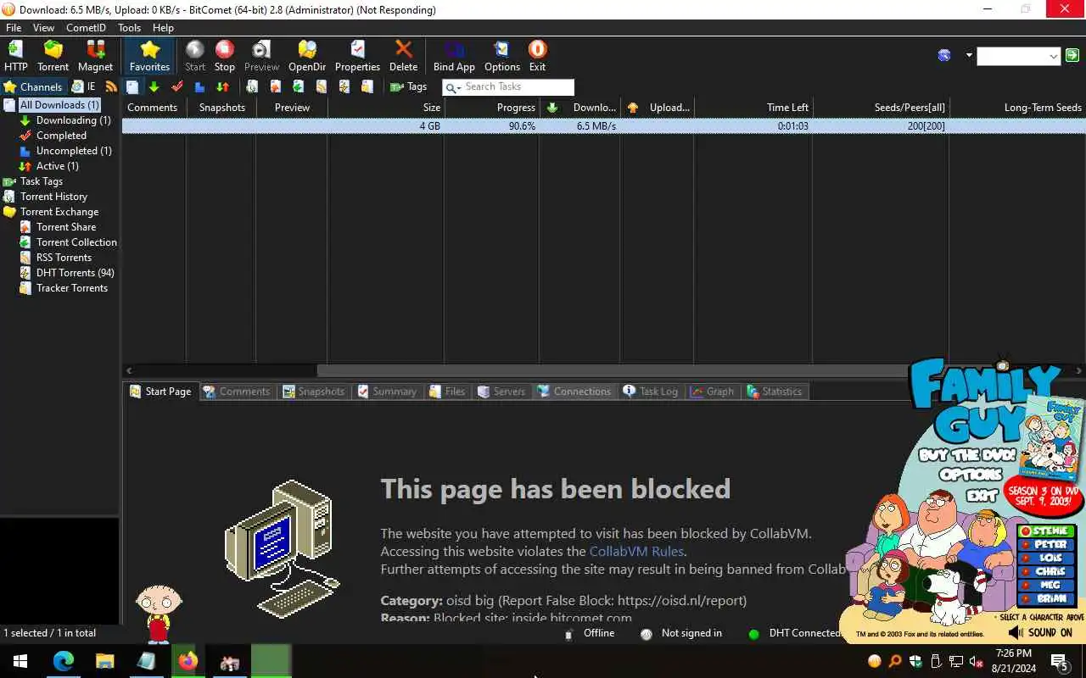
Task: Open Channels in the secondary toolbar
Action: (x=33, y=86)
